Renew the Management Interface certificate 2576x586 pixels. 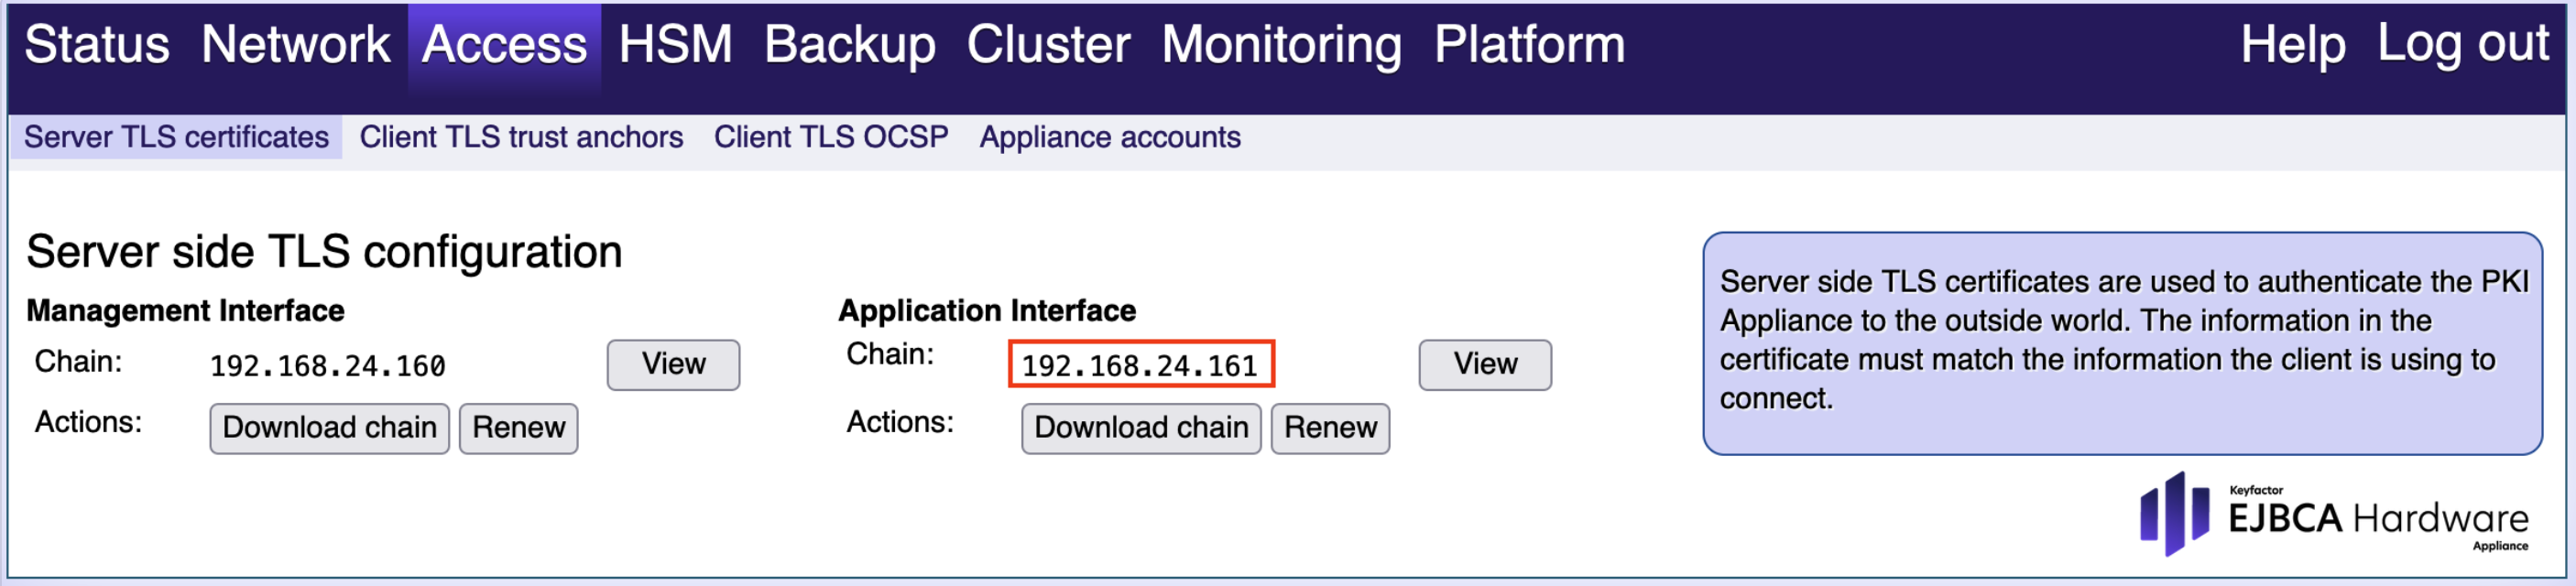(518, 428)
